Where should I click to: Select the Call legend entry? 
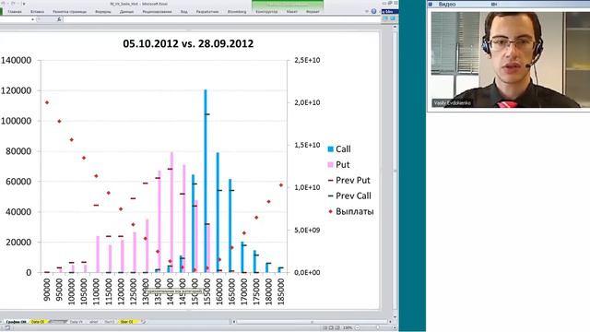pyautogui.click(x=339, y=149)
